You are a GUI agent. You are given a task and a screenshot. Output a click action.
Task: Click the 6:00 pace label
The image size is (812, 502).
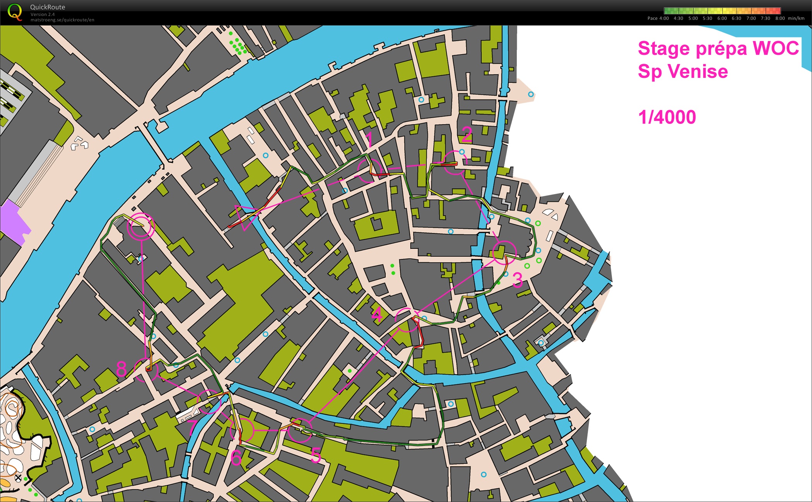pyautogui.click(x=722, y=18)
